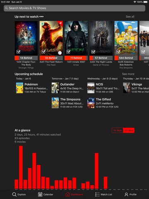Image resolution: width=149 pixels, height=199 pixels.
Task: Click the Watch List bullet-list icon
Action: [x=97, y=194]
